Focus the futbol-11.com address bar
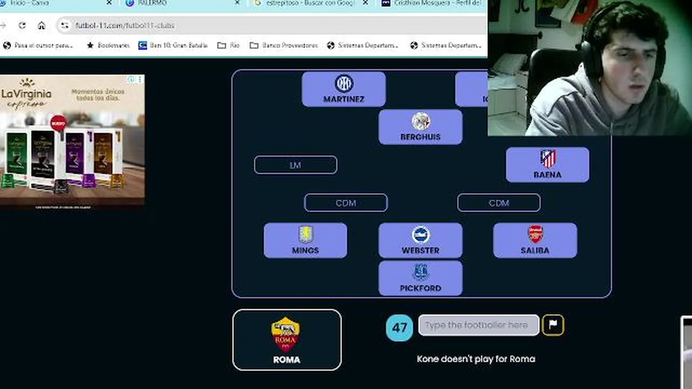Screen dimensions: 692x389 coord(270,25)
